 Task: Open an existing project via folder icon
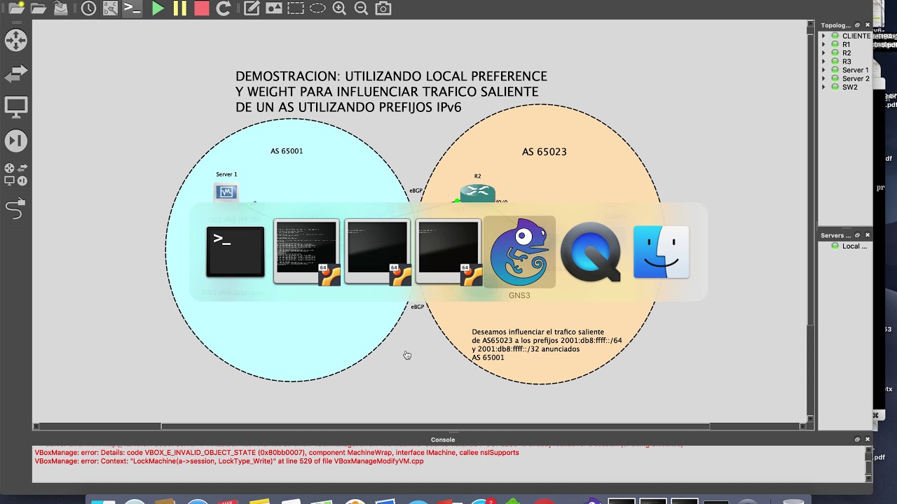pos(39,8)
